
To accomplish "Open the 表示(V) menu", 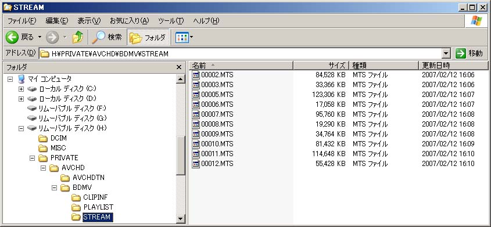I will click(x=89, y=21).
